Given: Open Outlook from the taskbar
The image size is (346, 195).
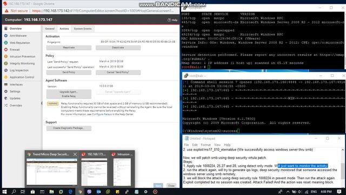Looking at the screenshot, I should pos(98,192).
